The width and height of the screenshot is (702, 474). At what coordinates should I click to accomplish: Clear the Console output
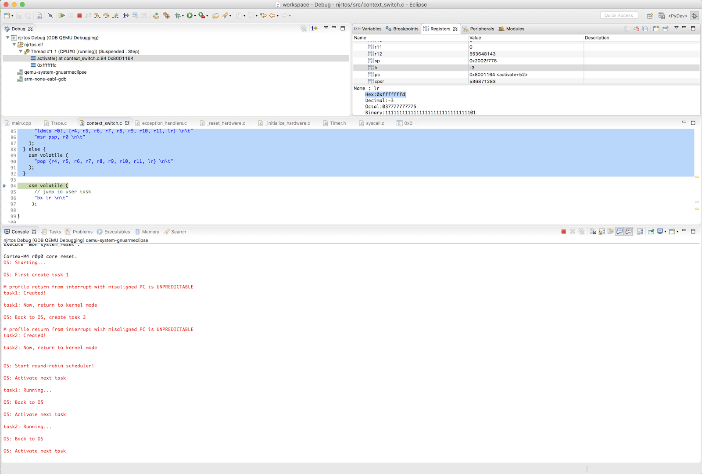(x=593, y=231)
